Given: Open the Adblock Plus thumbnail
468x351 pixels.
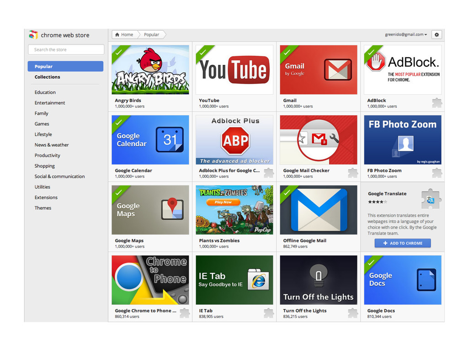Looking at the screenshot, I should coord(234,140).
